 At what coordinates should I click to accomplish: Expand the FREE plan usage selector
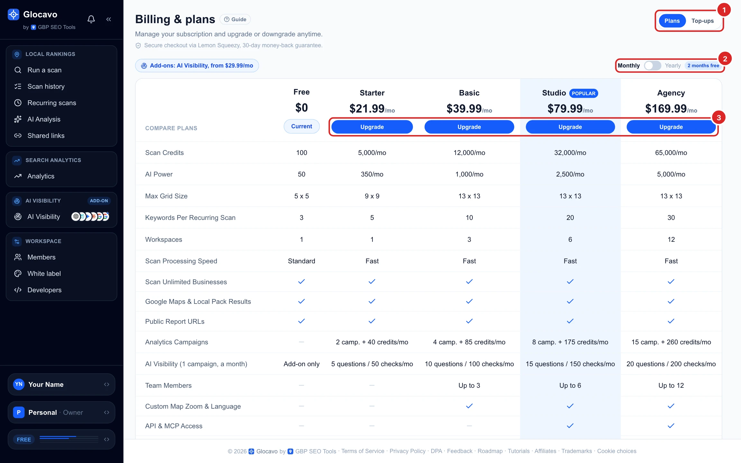click(61, 439)
